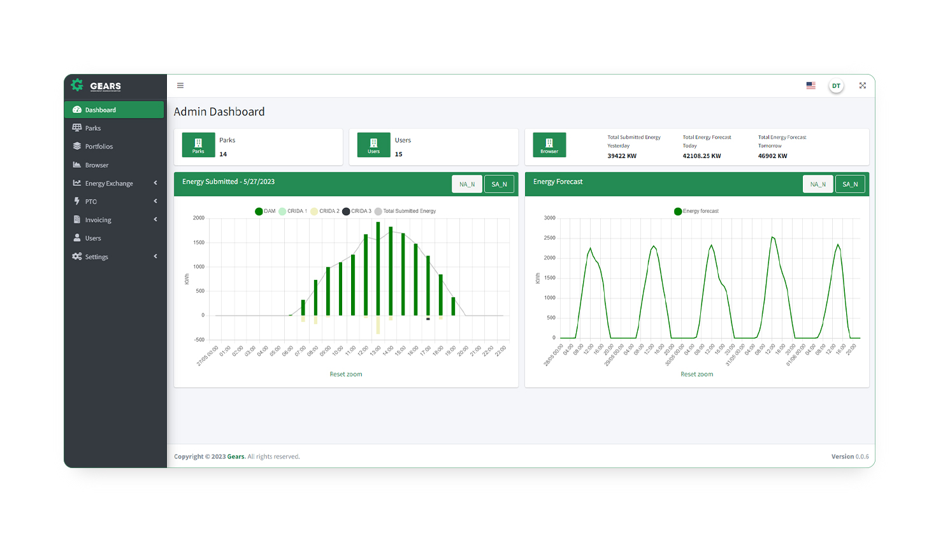
Task: Click the DT user avatar
Action: [x=836, y=86]
